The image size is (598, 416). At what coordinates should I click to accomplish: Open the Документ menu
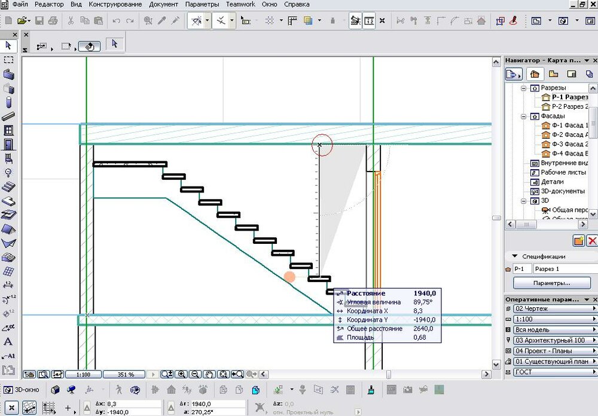coord(163,4)
